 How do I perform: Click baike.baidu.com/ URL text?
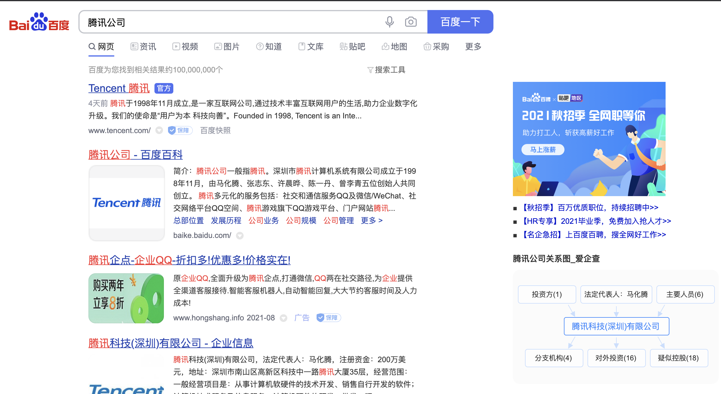(x=202, y=235)
